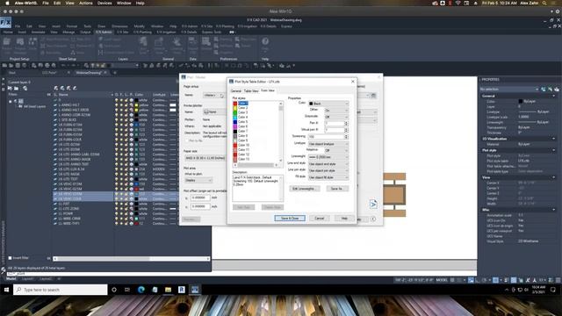Click the Preview button in Plot dialog
562x316 pixels.
(x=191, y=219)
